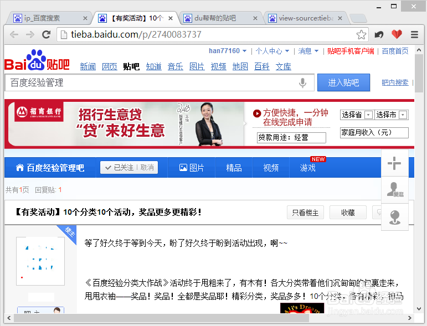Close the ip_百度搜索 tab
This screenshot has width=427, height=326.
pyautogui.click(x=85, y=18)
